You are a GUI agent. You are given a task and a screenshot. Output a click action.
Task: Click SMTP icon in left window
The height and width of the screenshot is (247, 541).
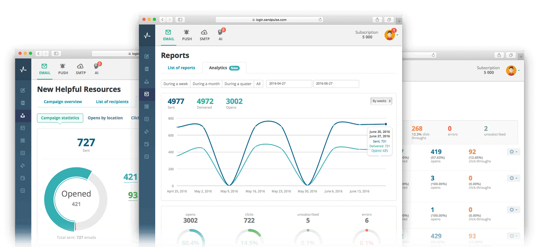tap(80, 69)
